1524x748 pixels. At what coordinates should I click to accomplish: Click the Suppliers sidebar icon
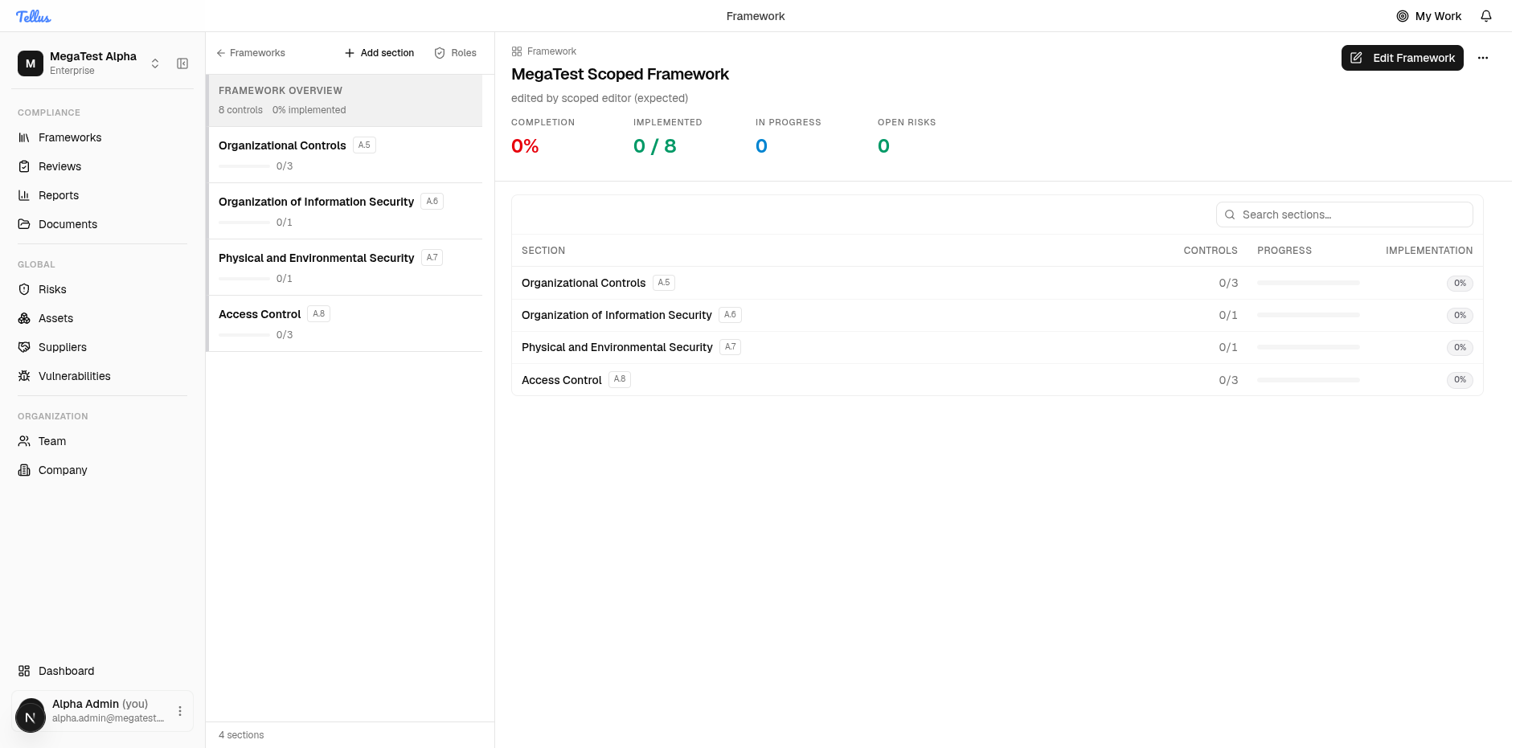(x=24, y=347)
